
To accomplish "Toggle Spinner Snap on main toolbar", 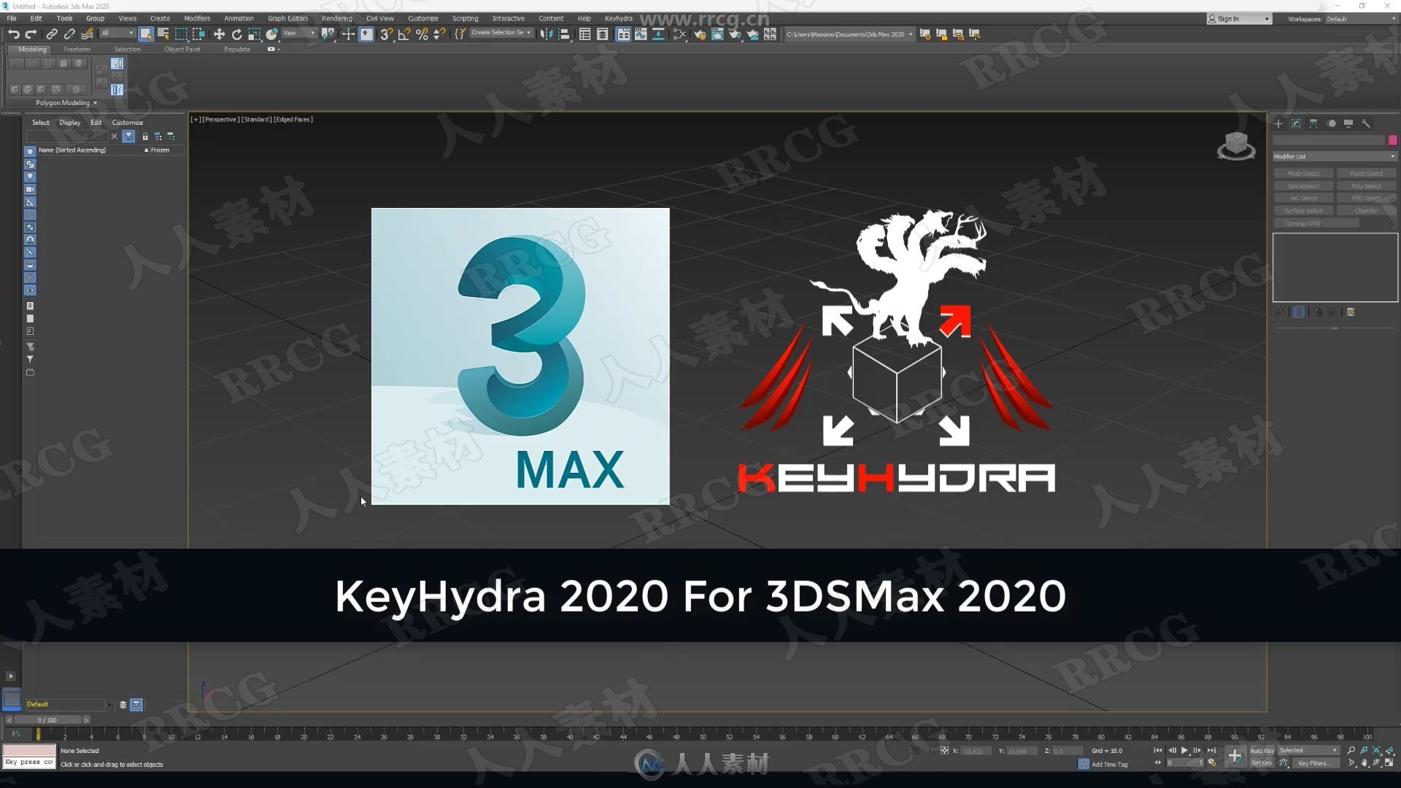I will (439, 34).
